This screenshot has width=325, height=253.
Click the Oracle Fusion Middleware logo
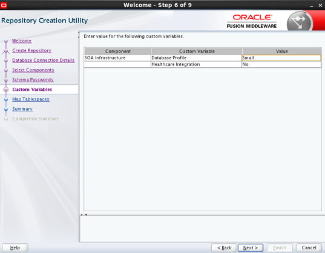(x=252, y=21)
